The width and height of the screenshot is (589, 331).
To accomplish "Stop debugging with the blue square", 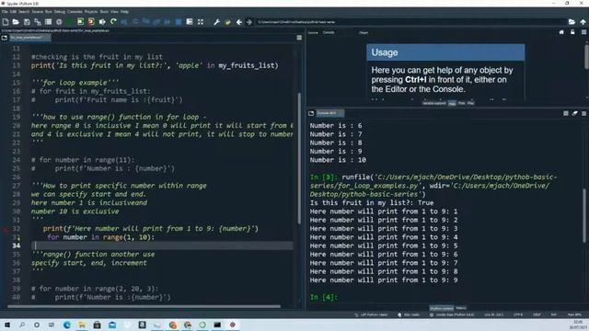I will click(179, 22).
